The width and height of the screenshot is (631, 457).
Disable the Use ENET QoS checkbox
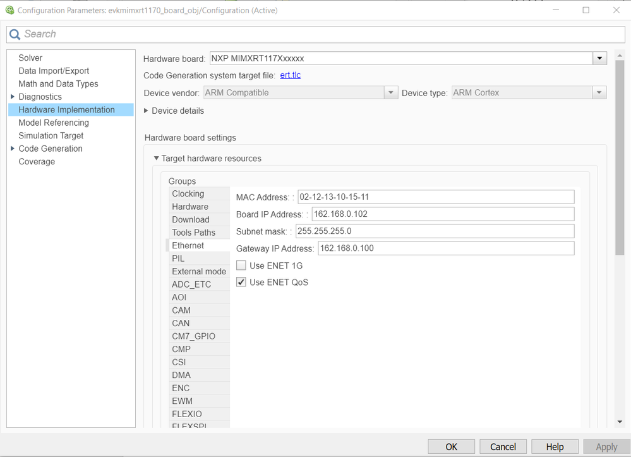pyautogui.click(x=241, y=282)
